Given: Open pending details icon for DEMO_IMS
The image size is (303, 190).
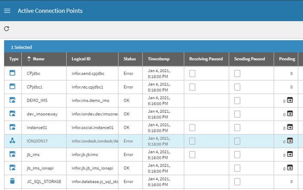Looking at the screenshot, I should point(290,100).
